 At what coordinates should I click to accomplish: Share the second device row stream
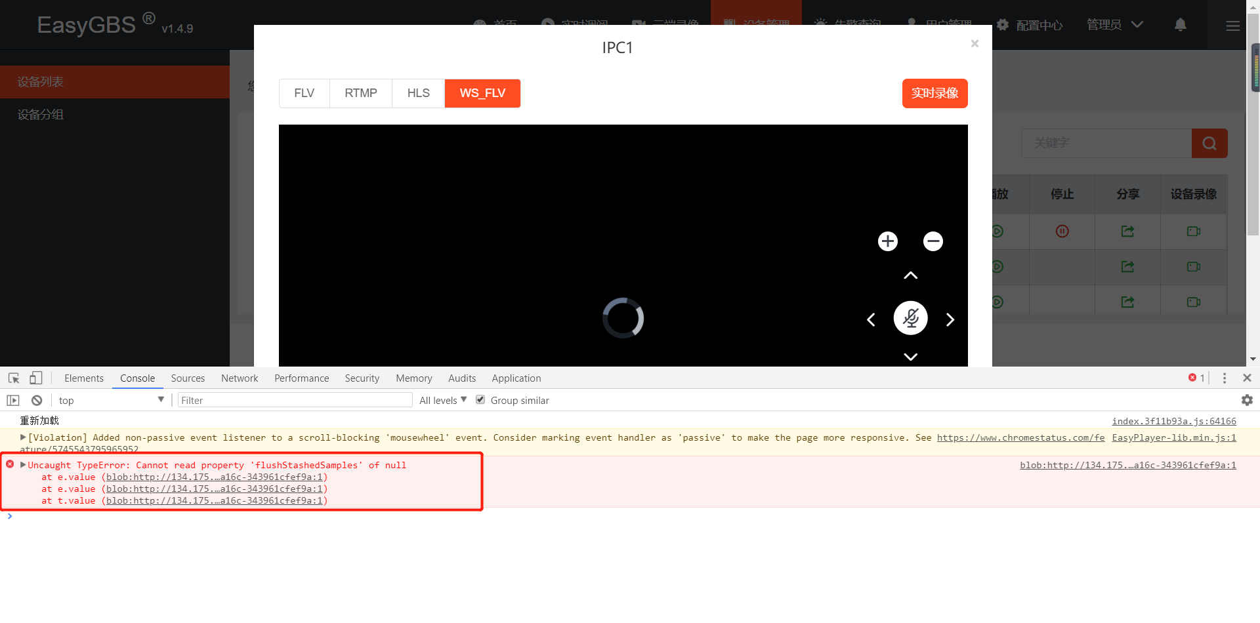1128,266
